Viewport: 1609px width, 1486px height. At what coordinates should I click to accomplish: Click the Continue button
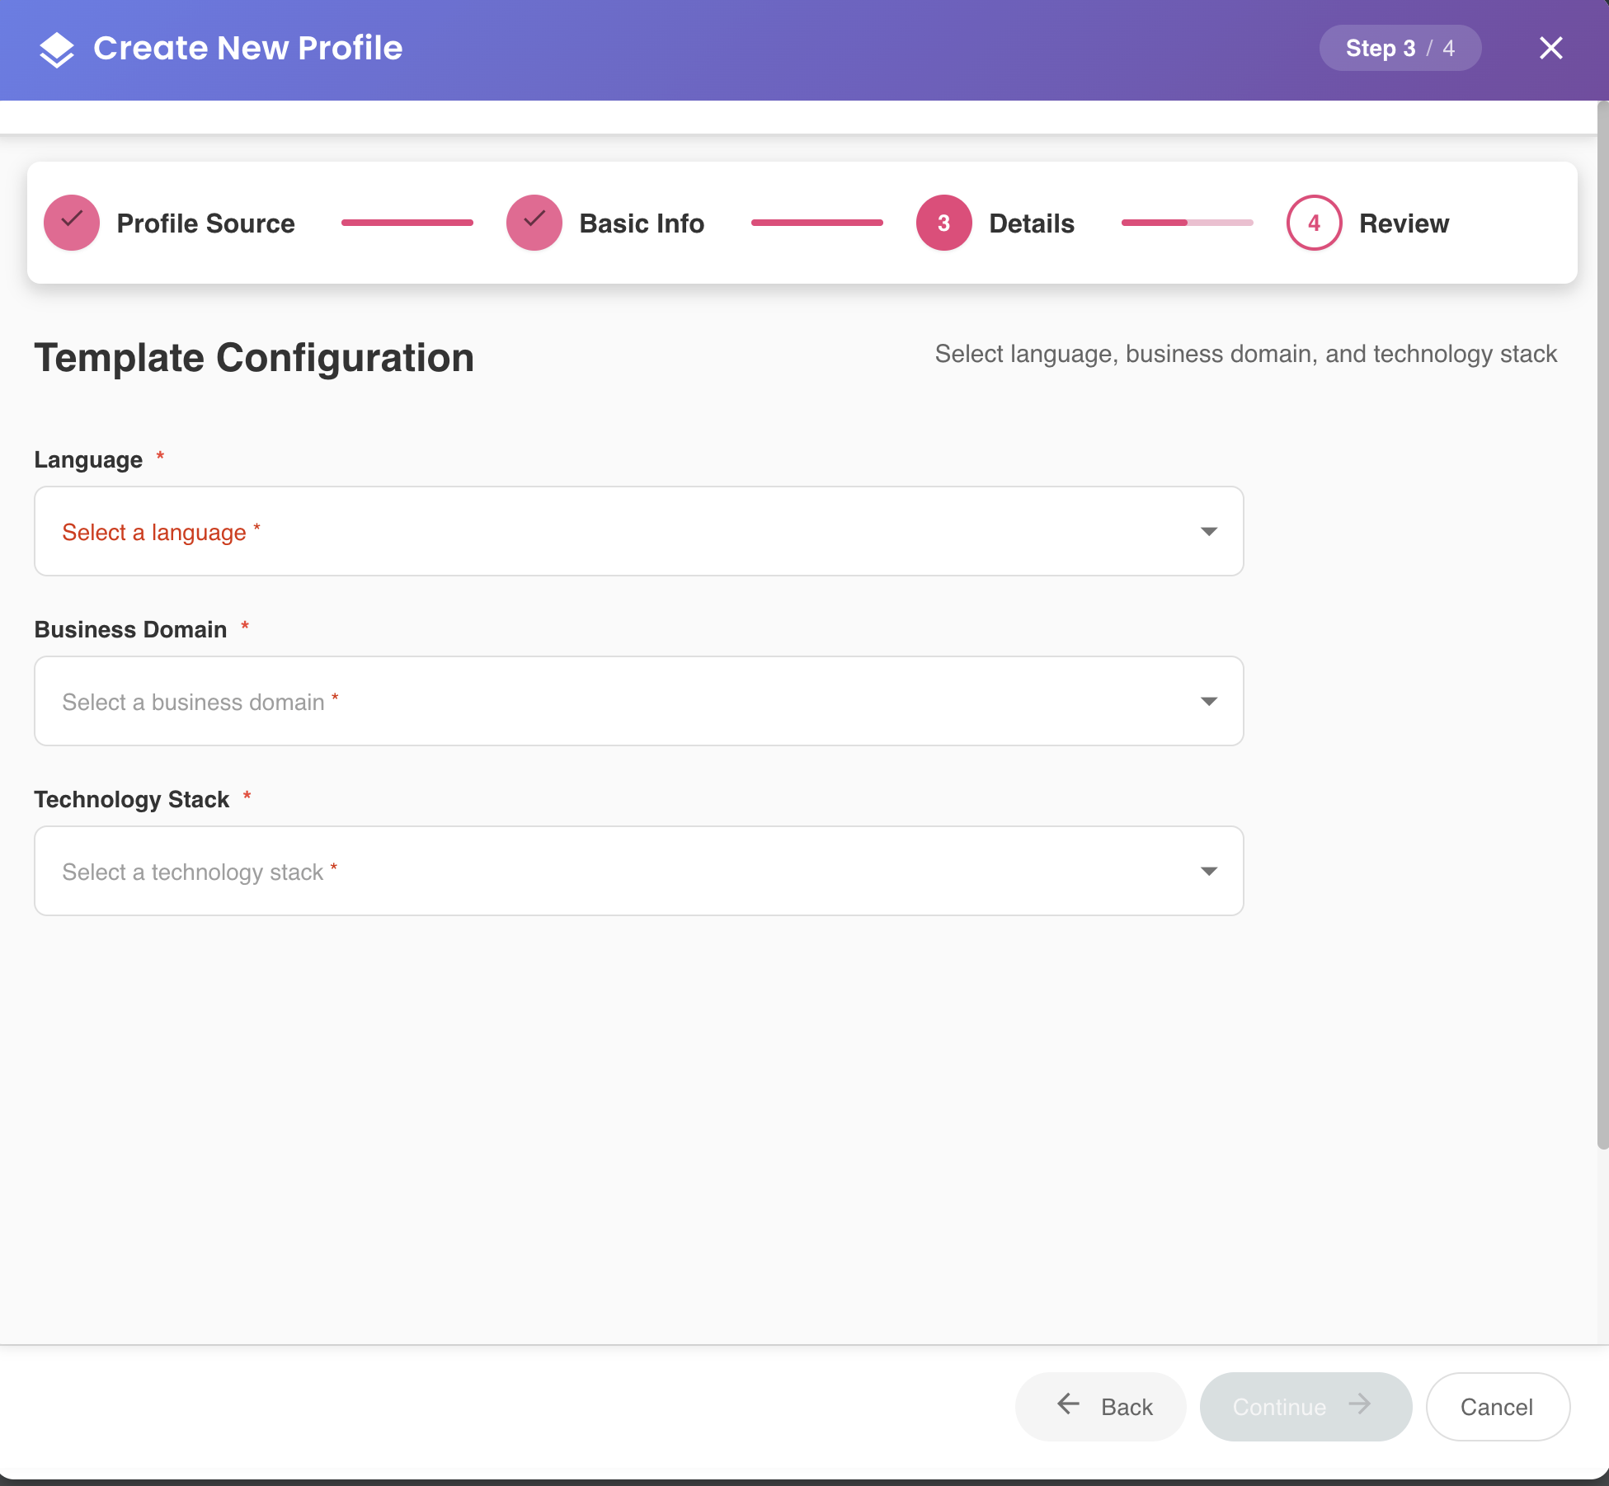coord(1306,1406)
